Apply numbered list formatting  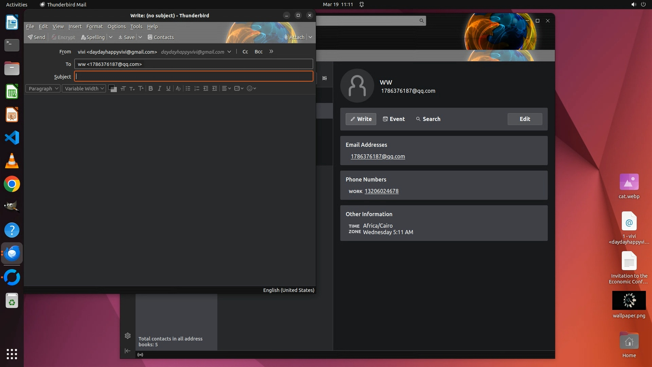point(197,88)
